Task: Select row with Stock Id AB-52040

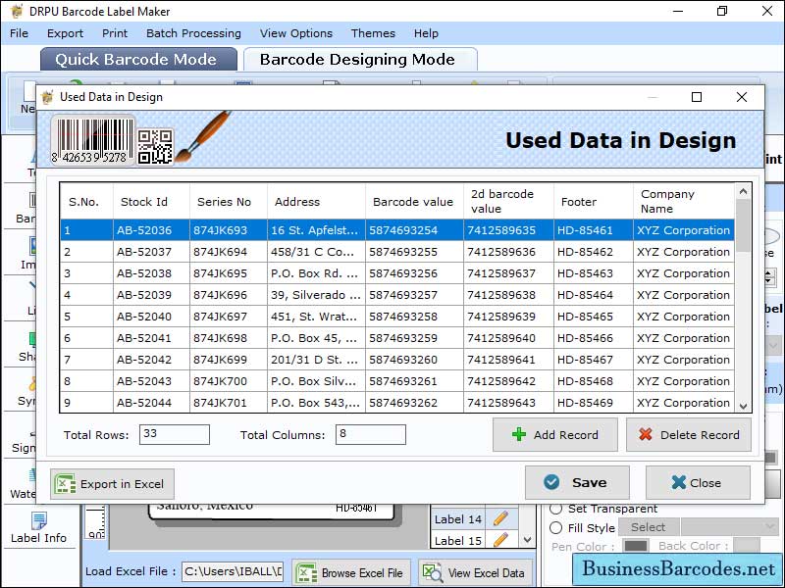Action: point(144,317)
